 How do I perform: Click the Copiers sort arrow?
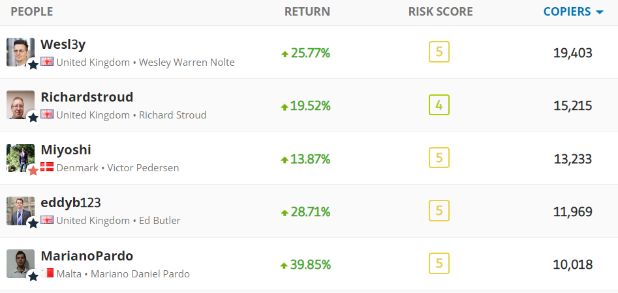click(599, 12)
